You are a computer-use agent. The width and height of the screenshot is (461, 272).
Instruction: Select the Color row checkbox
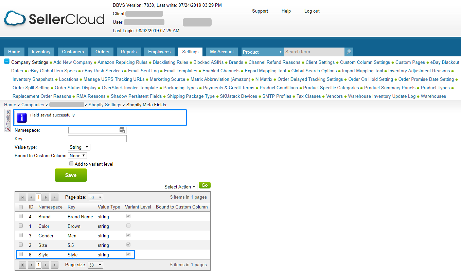(x=21, y=226)
